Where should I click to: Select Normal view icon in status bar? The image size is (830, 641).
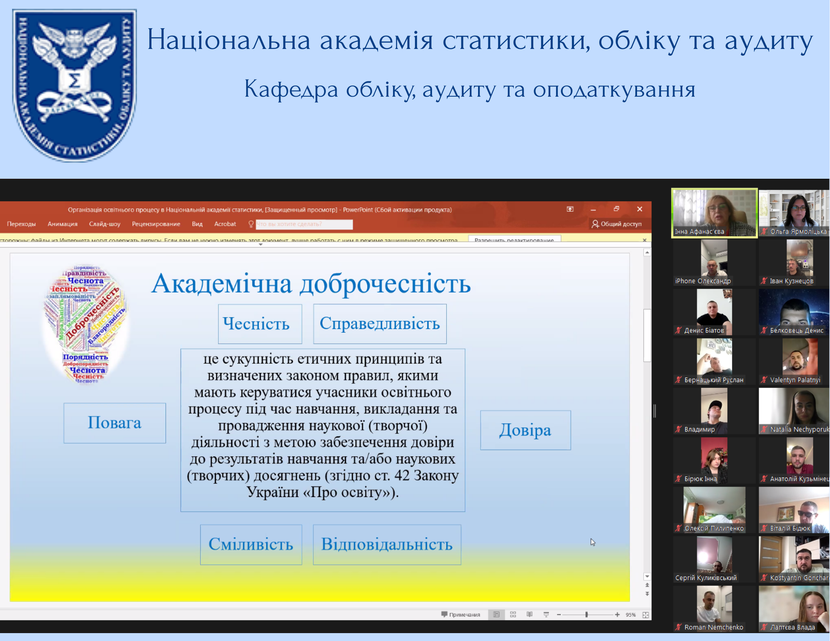[x=496, y=614]
